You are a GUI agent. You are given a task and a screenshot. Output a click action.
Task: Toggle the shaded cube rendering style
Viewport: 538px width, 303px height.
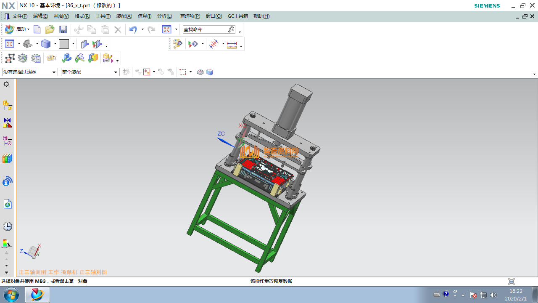click(x=46, y=44)
